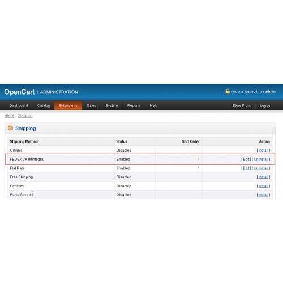Click the 'Disabled' status of Parcelforce 48
Screen dimensions: 283x283
(x=124, y=195)
